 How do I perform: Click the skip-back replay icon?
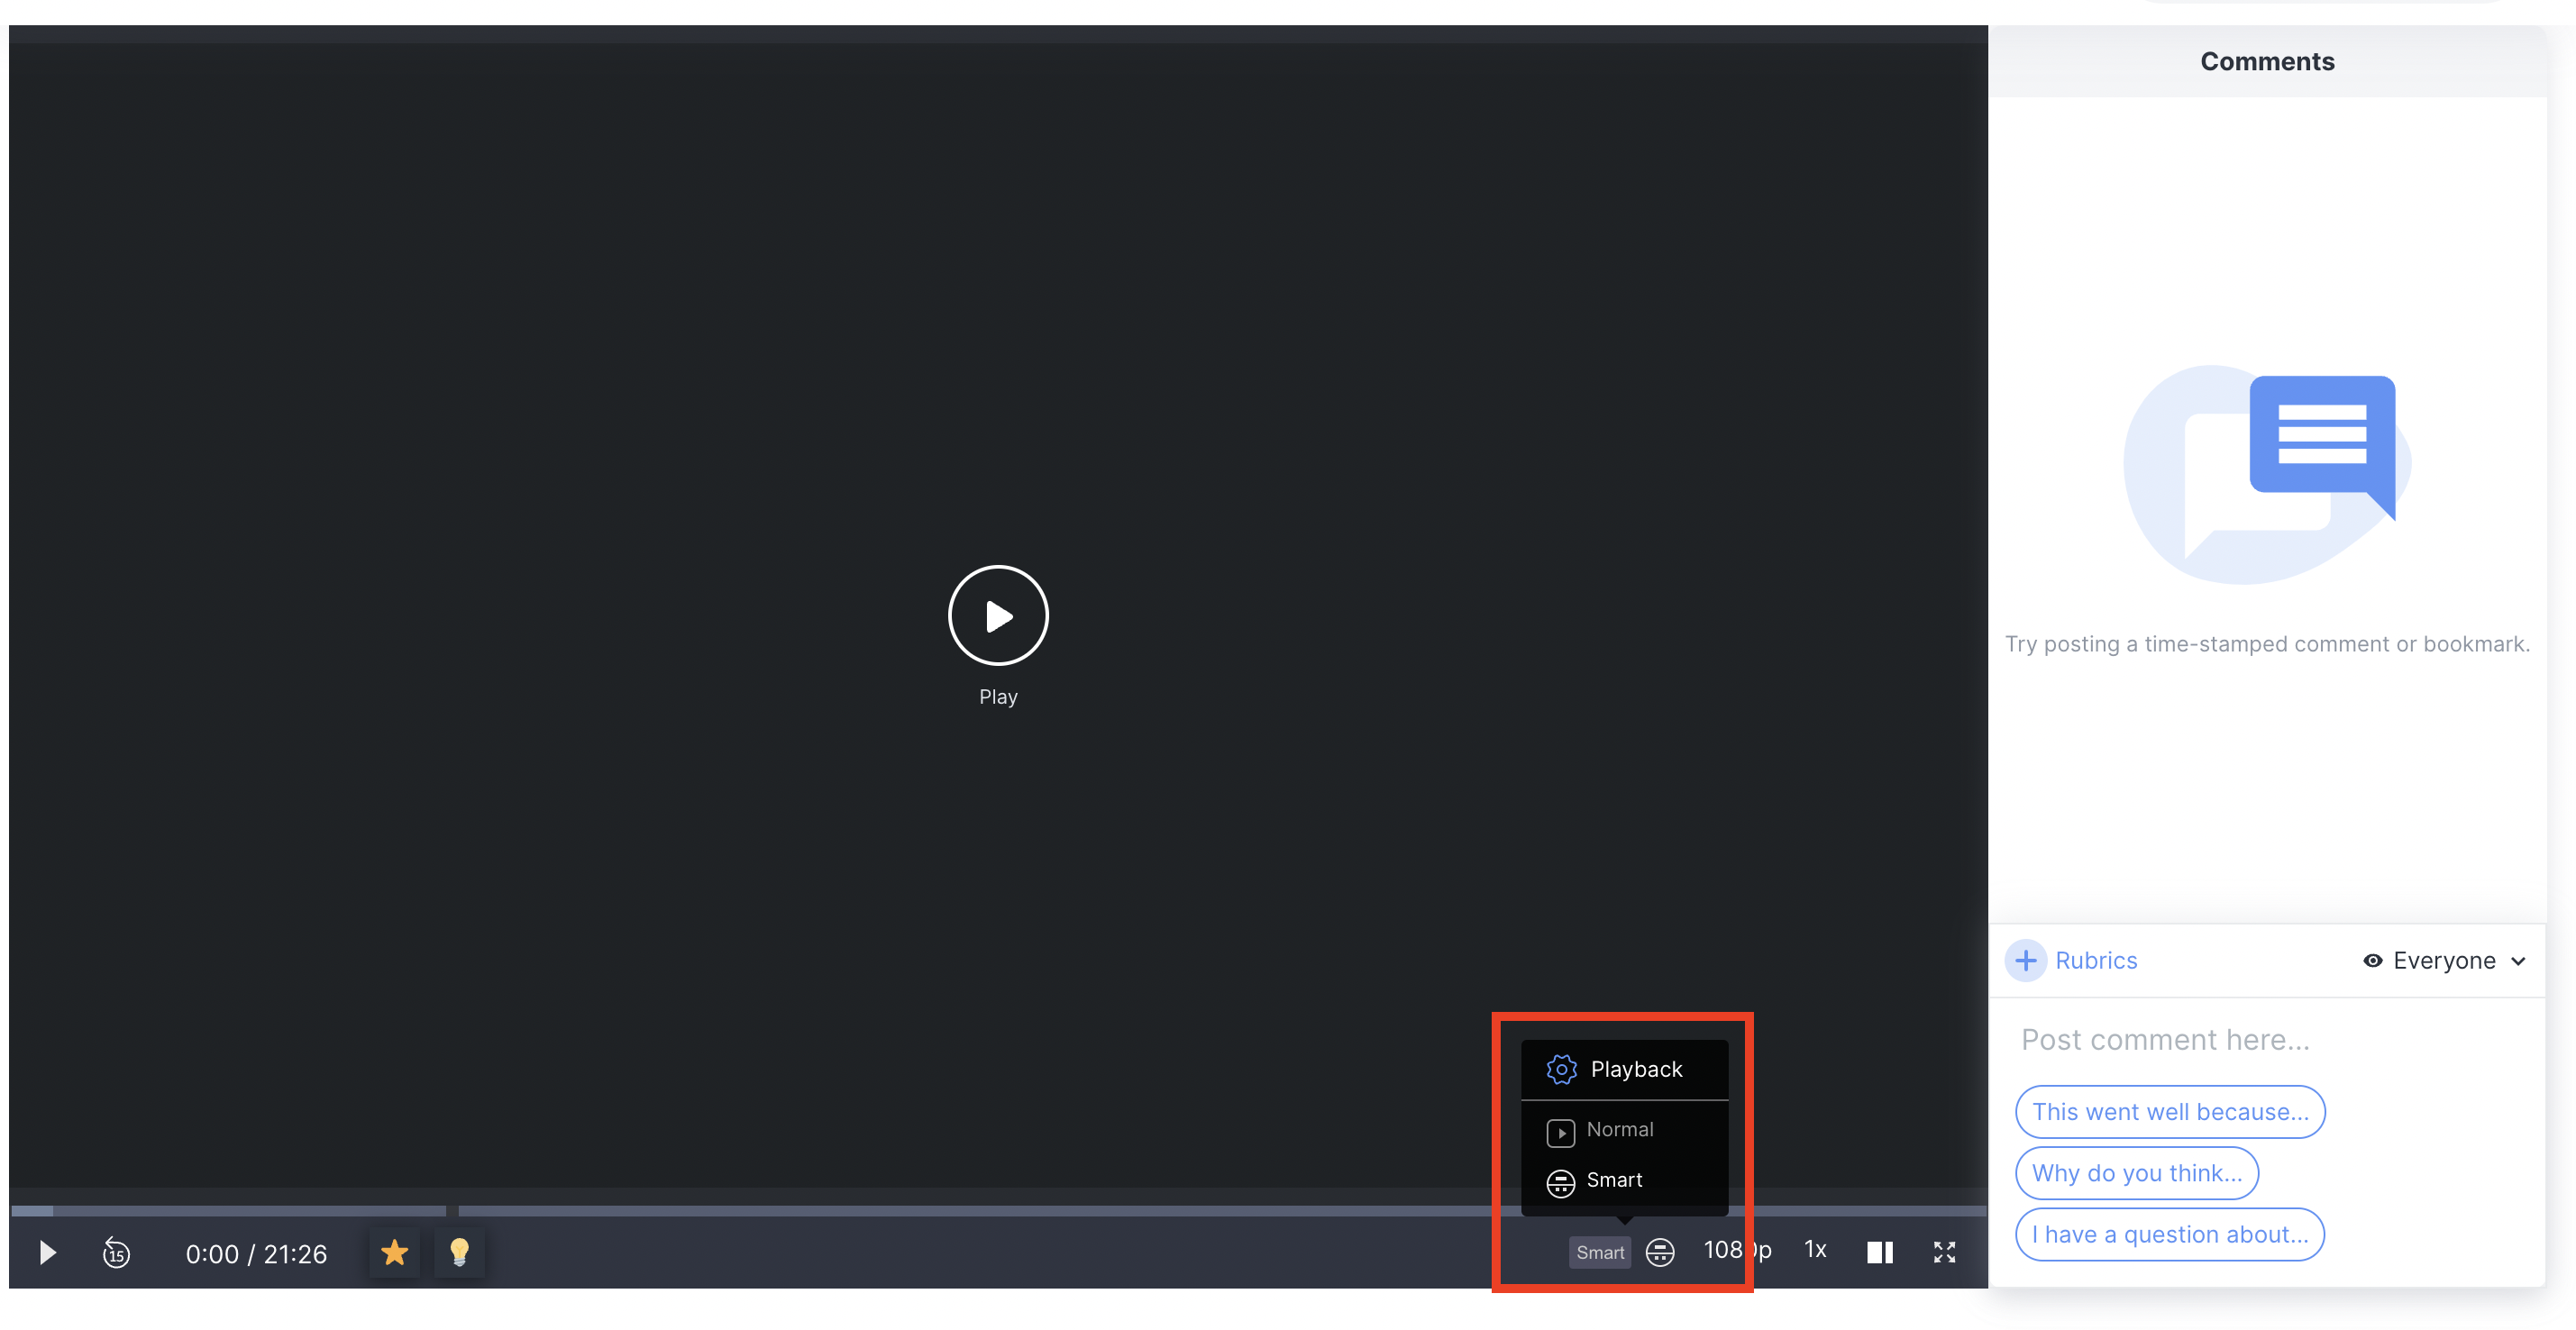pos(115,1253)
